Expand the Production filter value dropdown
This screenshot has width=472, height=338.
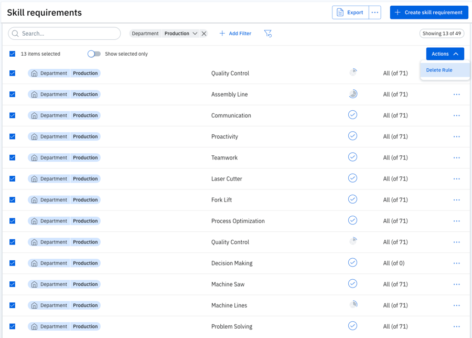[195, 34]
